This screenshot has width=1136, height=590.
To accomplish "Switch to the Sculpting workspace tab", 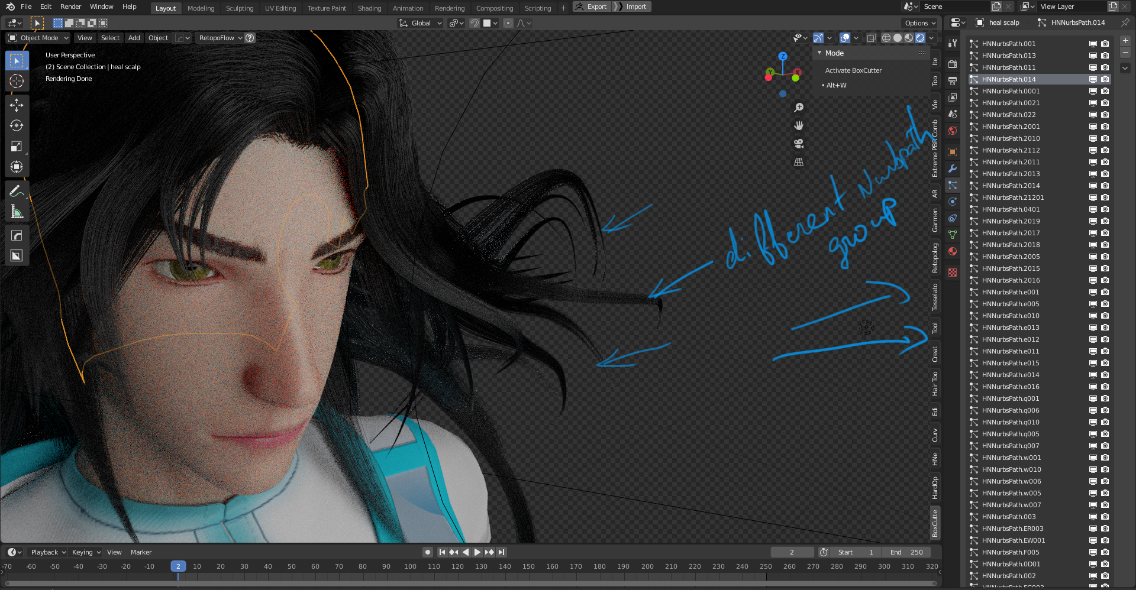I will pos(239,8).
